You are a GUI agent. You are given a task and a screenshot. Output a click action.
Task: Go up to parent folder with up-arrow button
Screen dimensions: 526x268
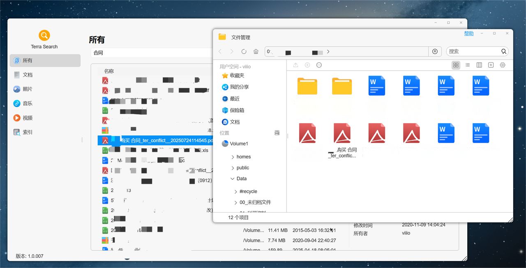[x=435, y=51]
